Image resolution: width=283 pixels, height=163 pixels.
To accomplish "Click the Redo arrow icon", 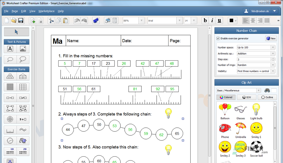I will point(84,21).
